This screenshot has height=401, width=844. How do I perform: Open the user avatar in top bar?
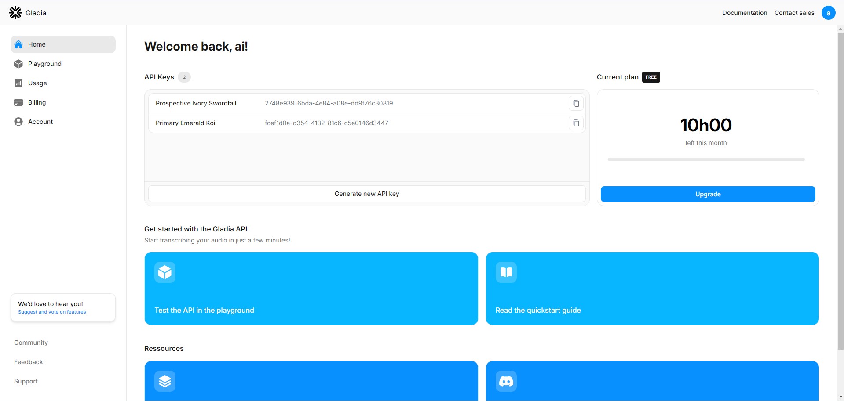pos(829,13)
